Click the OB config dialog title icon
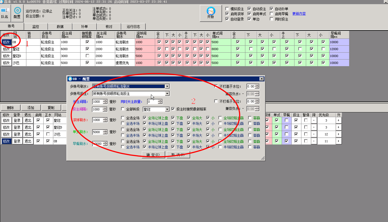Image resolution: width=388 pixels, height=222 pixels. [70, 79]
